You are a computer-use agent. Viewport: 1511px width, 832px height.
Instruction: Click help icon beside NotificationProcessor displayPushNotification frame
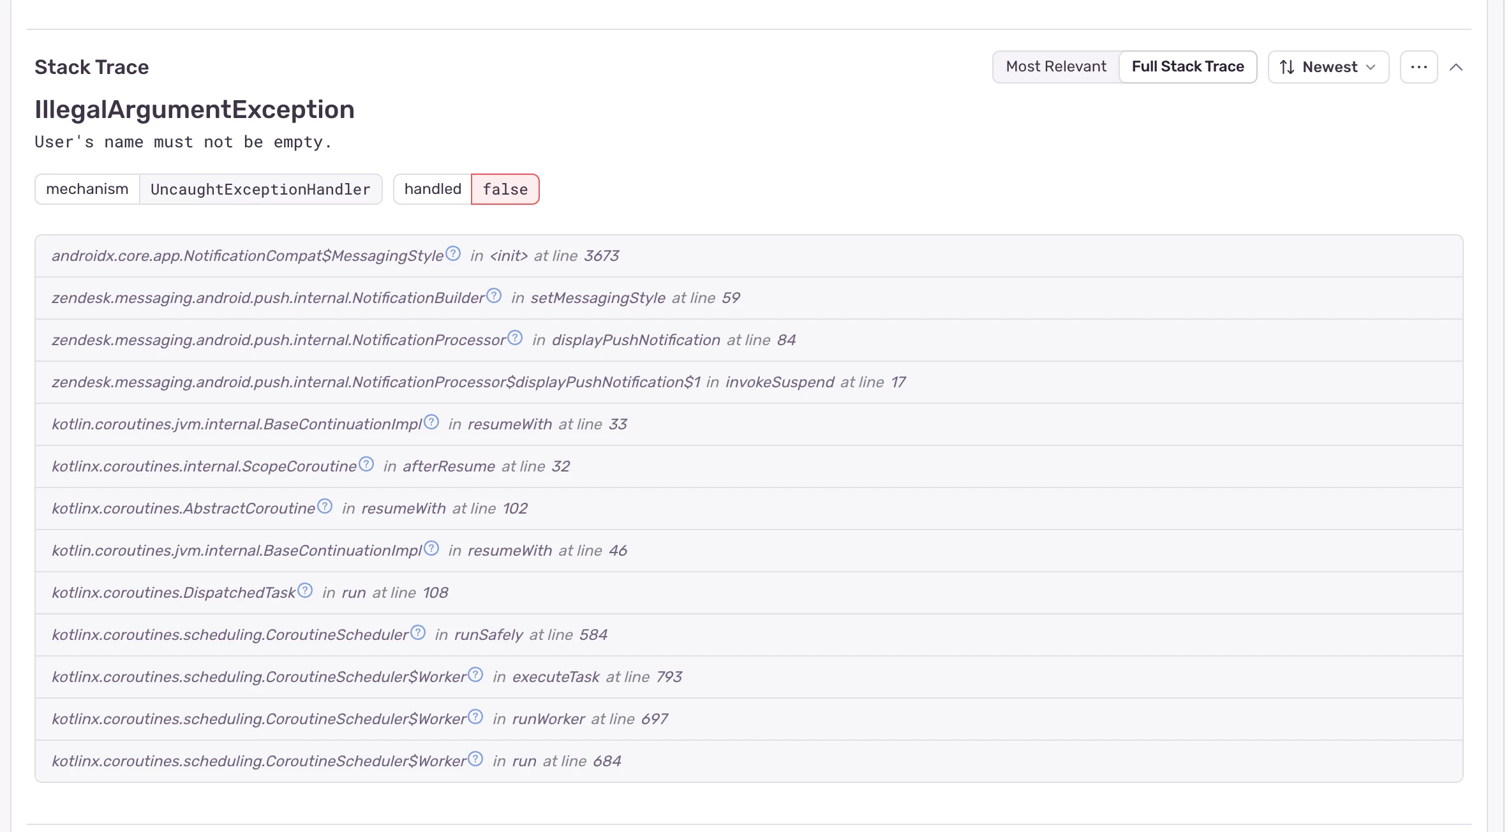tap(515, 338)
